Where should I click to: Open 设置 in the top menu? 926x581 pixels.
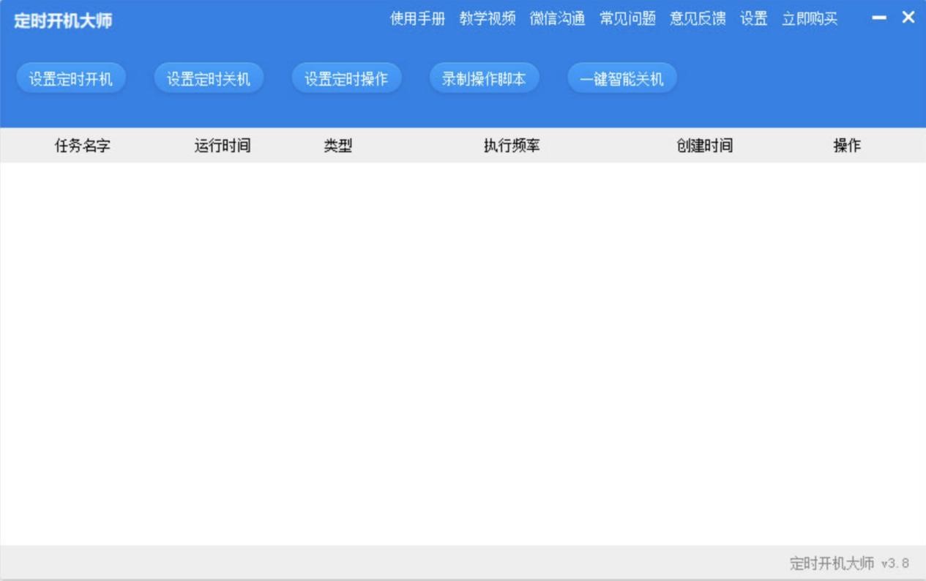coord(753,19)
